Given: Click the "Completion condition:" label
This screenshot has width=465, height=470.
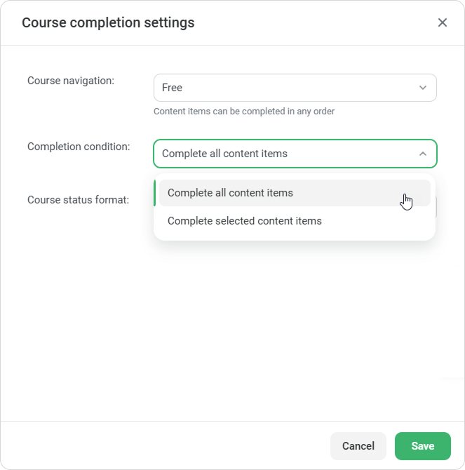Looking at the screenshot, I should pyautogui.click(x=79, y=147).
